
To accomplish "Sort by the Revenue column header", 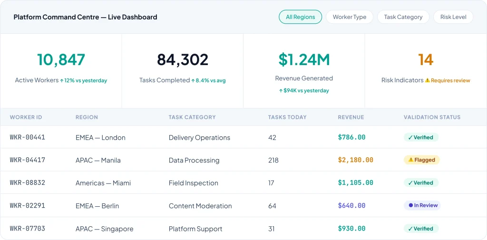I will 351,117.
